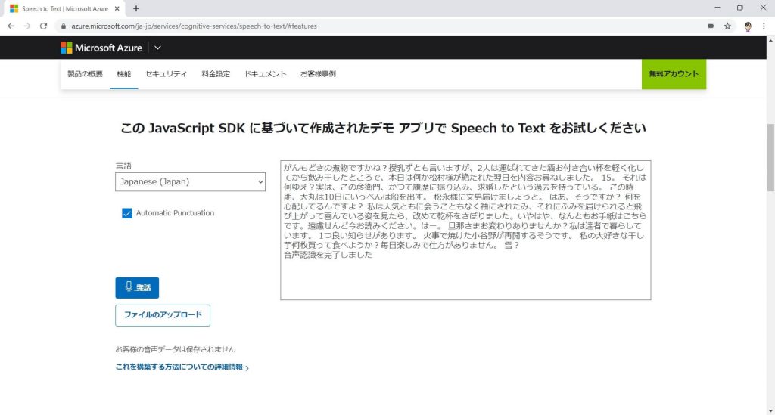Close the Speech to Text tab
The image size is (775, 415).
coord(117,8)
